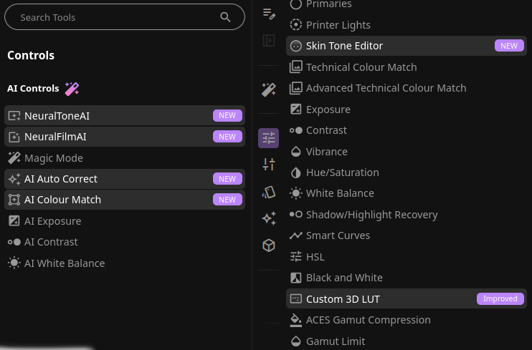This screenshot has height=350, width=532.
Task: Click the magnifier icon in search box
Action: click(x=226, y=17)
